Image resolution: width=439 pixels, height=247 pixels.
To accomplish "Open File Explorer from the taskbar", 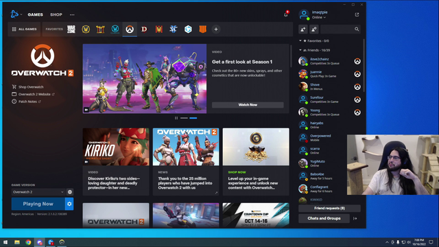I will pos(17,242).
